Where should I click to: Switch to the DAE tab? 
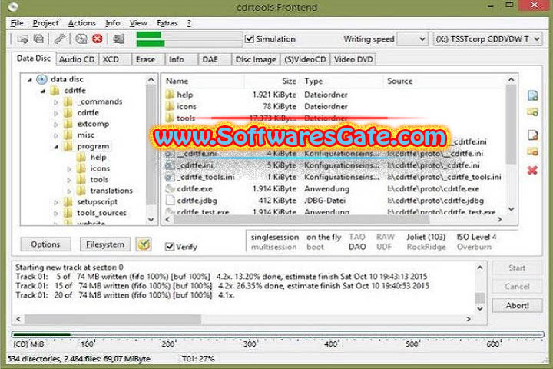[x=214, y=59]
